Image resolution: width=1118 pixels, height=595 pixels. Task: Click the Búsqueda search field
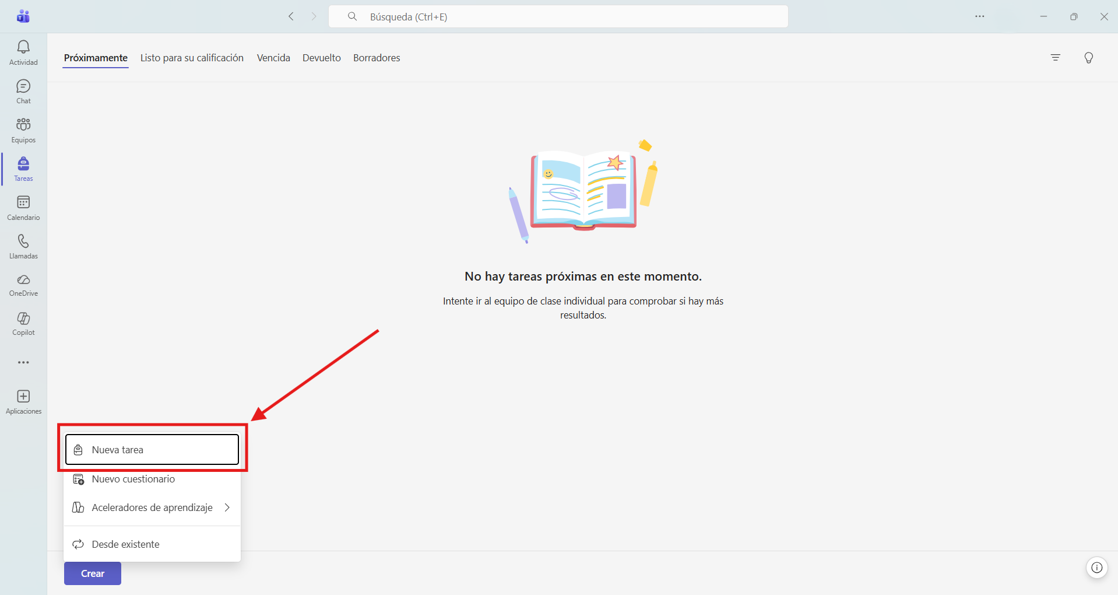coord(558,16)
